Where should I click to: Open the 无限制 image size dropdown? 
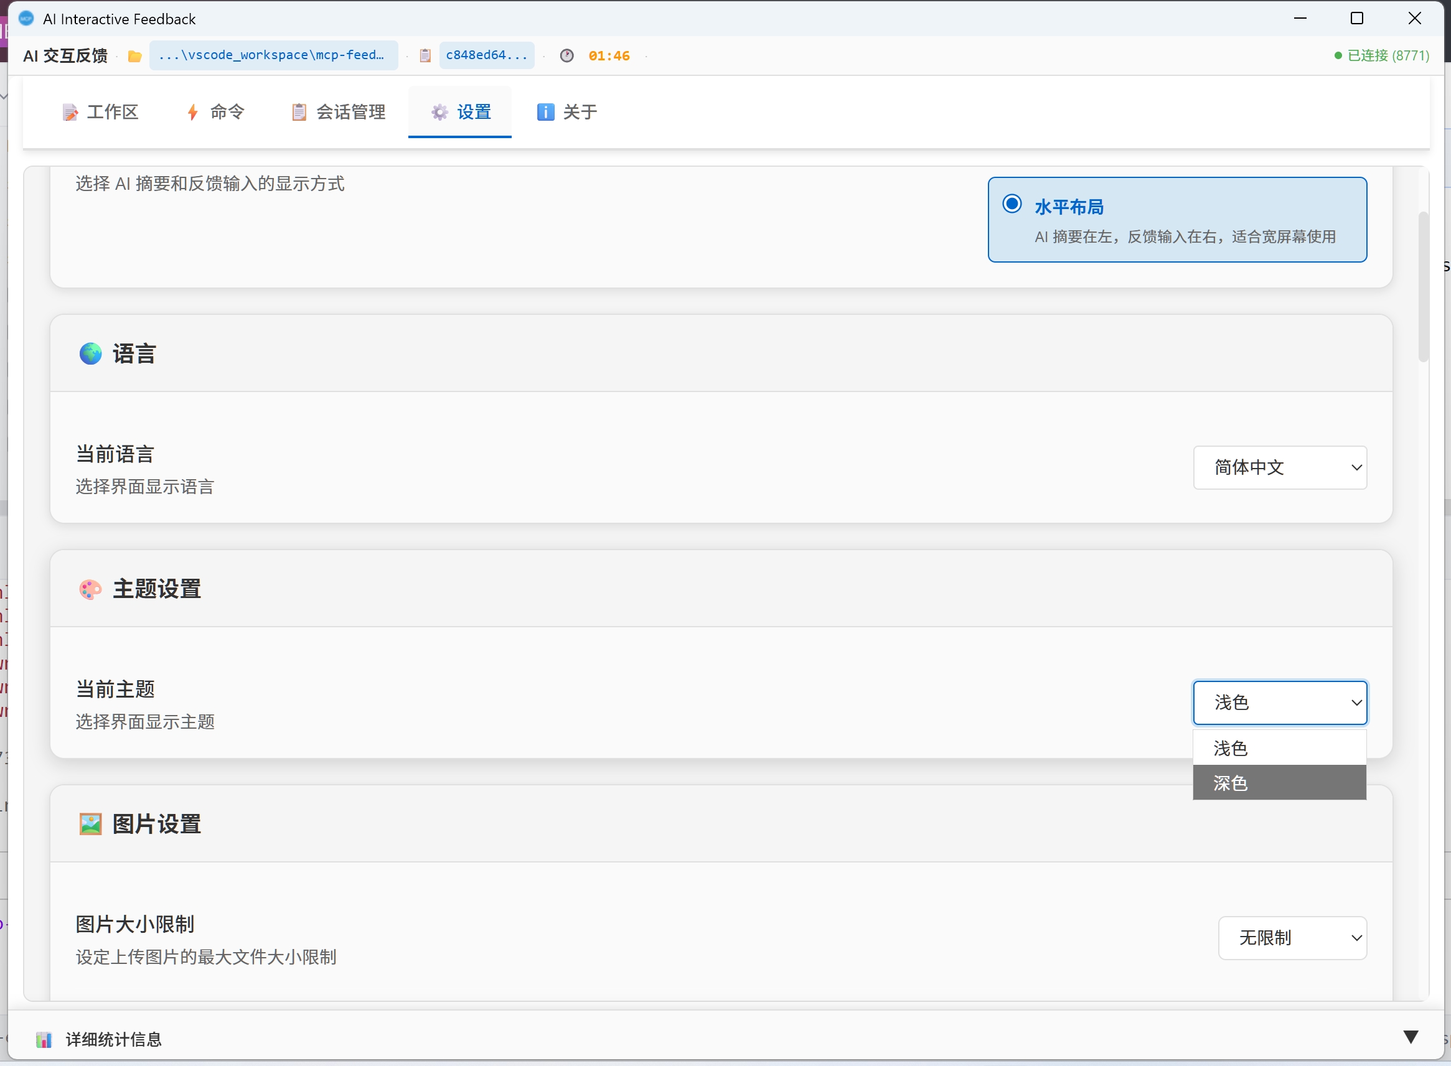[x=1292, y=938]
